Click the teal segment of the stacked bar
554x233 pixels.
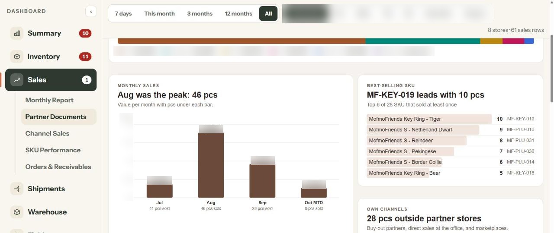[x=423, y=41]
